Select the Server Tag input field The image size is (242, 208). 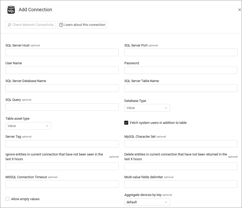62,144
